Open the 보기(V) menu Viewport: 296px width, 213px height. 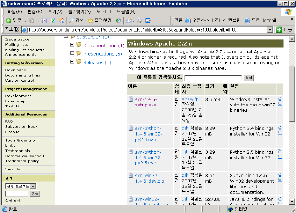click(x=55, y=12)
